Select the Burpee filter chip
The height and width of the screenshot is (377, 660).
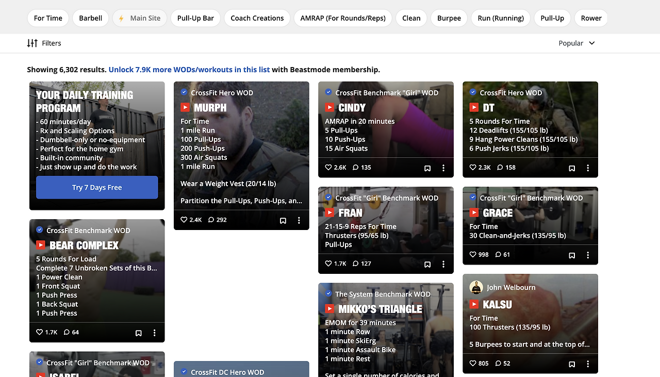pyautogui.click(x=449, y=18)
